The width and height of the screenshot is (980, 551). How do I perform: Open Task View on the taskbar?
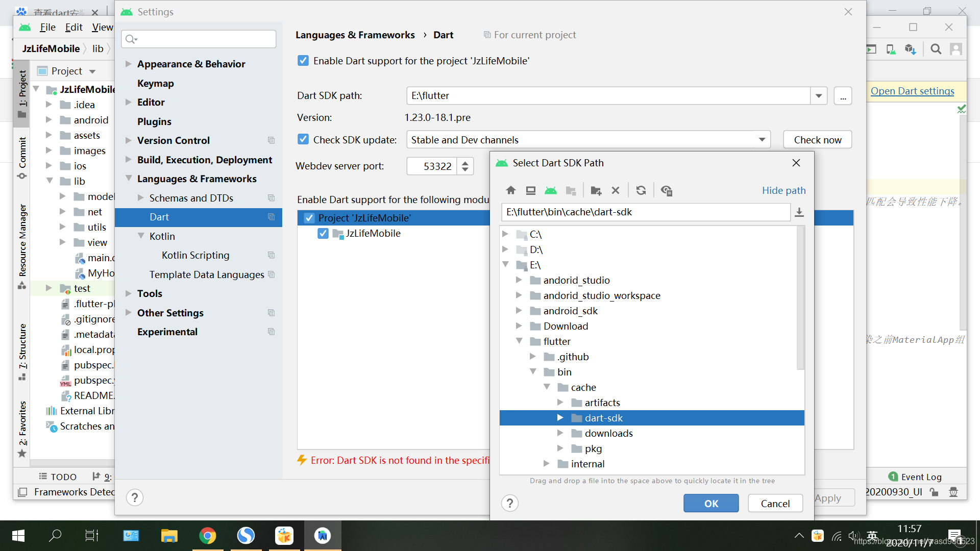tap(92, 536)
